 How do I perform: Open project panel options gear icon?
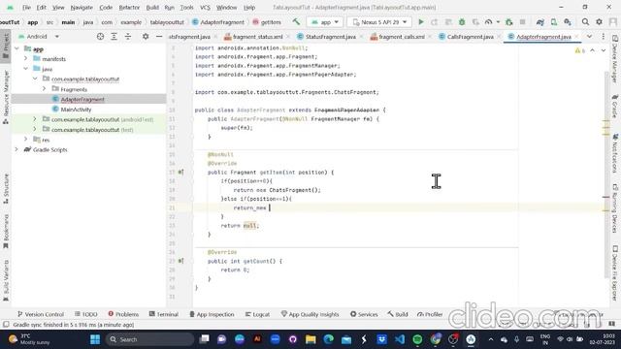[146, 37]
